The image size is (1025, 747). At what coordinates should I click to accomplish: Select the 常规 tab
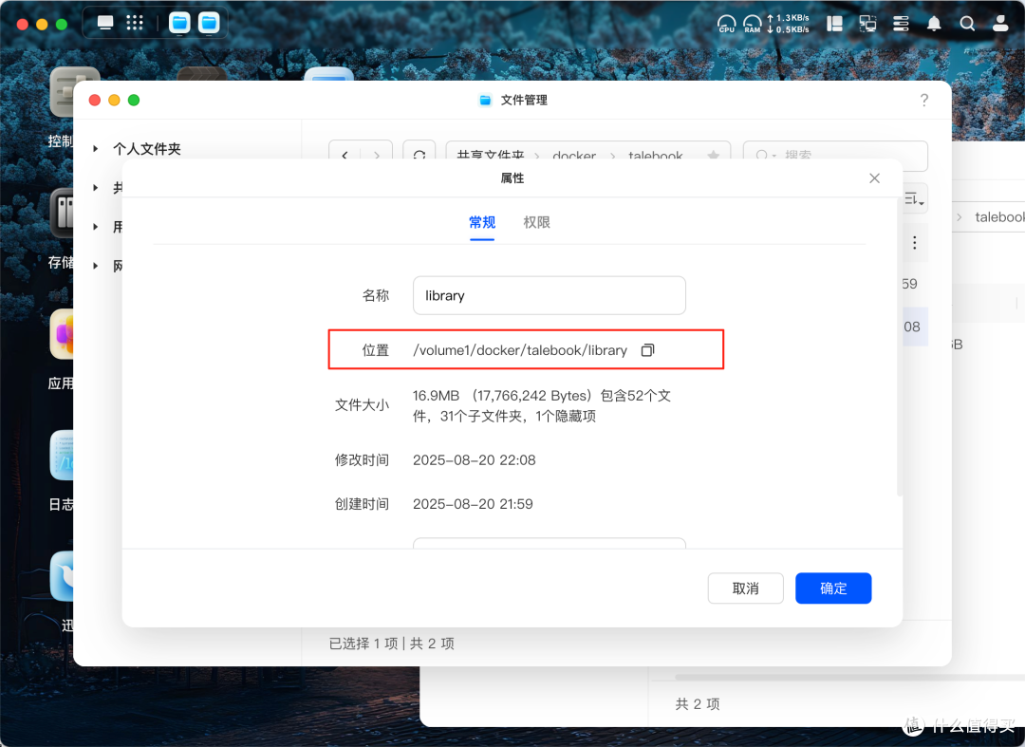click(482, 223)
